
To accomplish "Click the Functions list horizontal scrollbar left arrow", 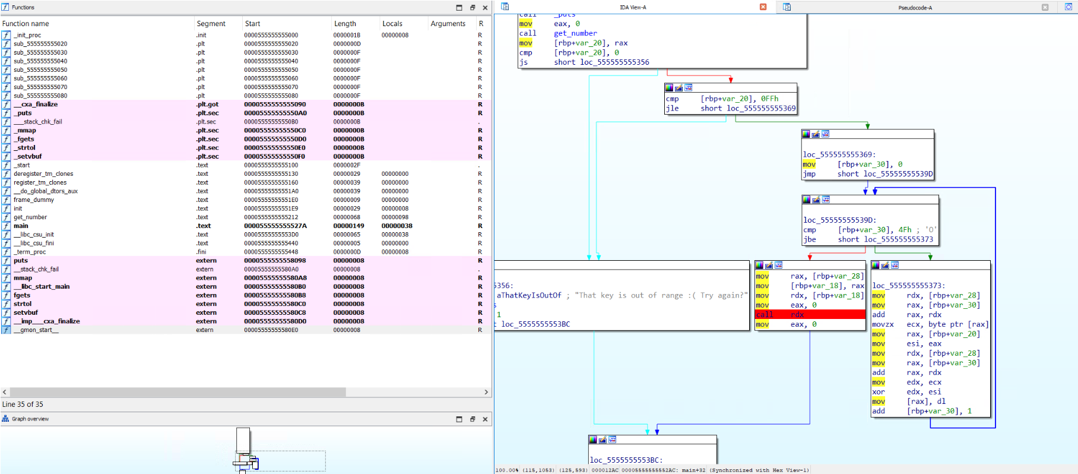I will [x=5, y=392].
